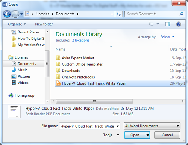
Task: Click the 2 locations link
Action: [80, 40]
